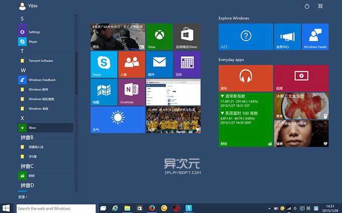Click the battery tray icon

point(276,208)
